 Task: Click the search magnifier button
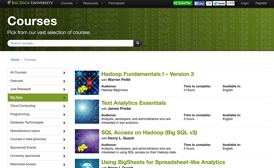pos(138,43)
